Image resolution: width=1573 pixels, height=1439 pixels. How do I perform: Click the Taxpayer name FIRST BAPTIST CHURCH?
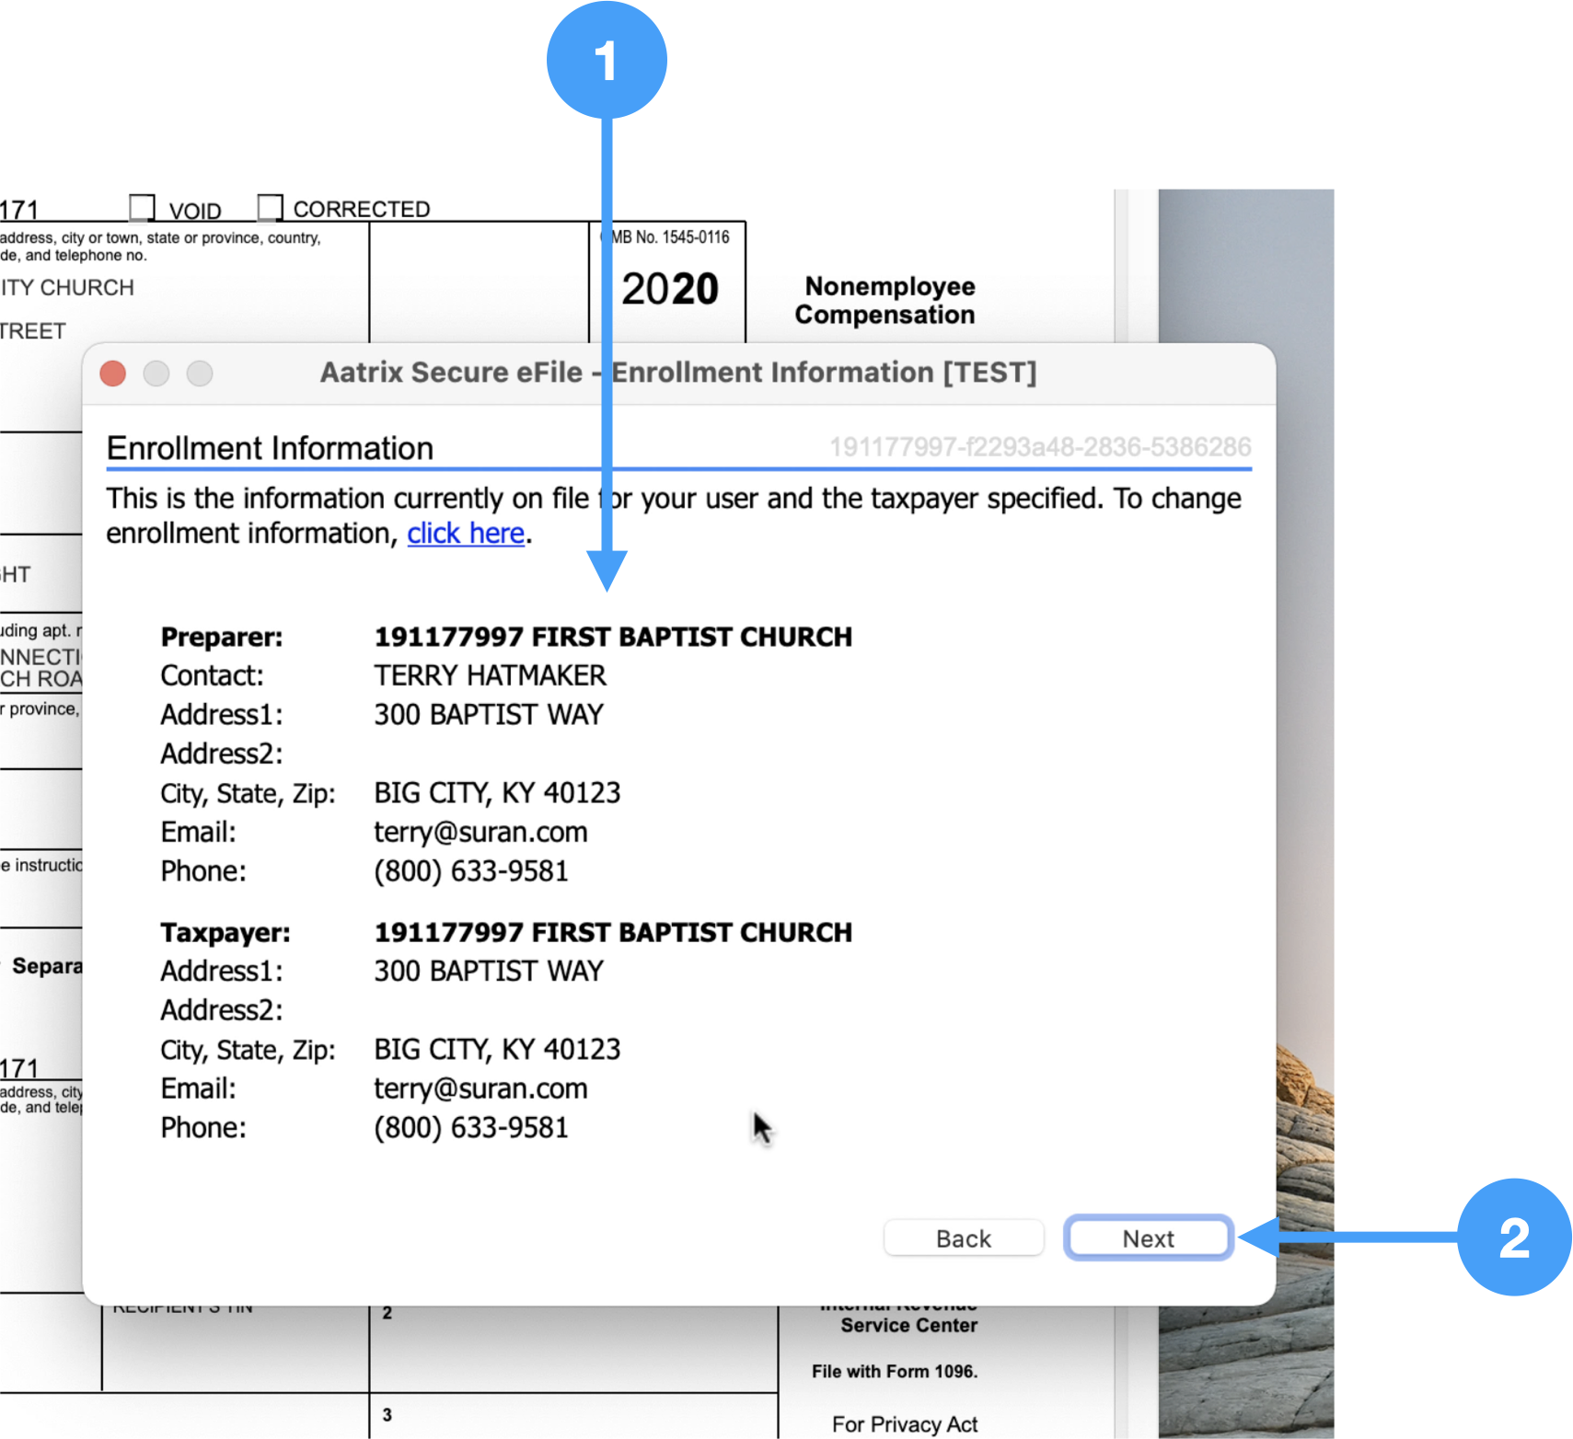pyautogui.click(x=612, y=933)
